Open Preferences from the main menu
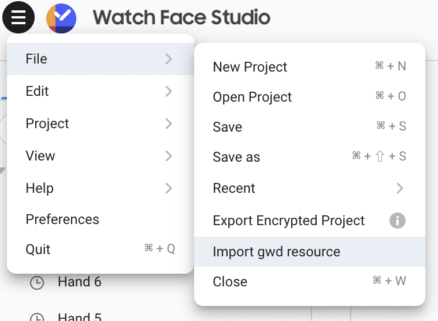 pyautogui.click(x=62, y=219)
